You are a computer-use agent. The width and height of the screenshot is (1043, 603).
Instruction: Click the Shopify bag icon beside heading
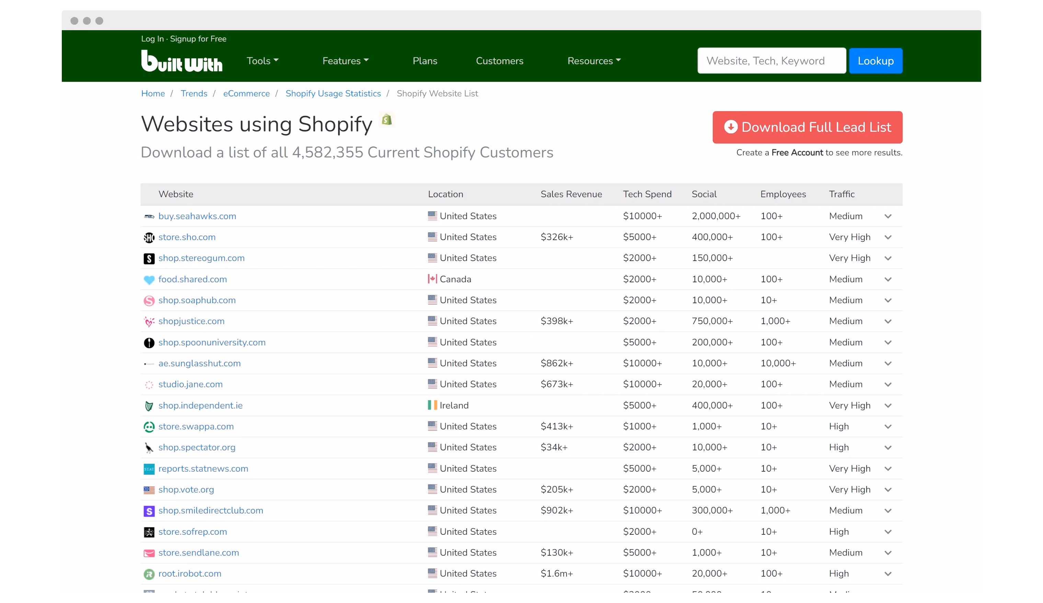pyautogui.click(x=387, y=120)
